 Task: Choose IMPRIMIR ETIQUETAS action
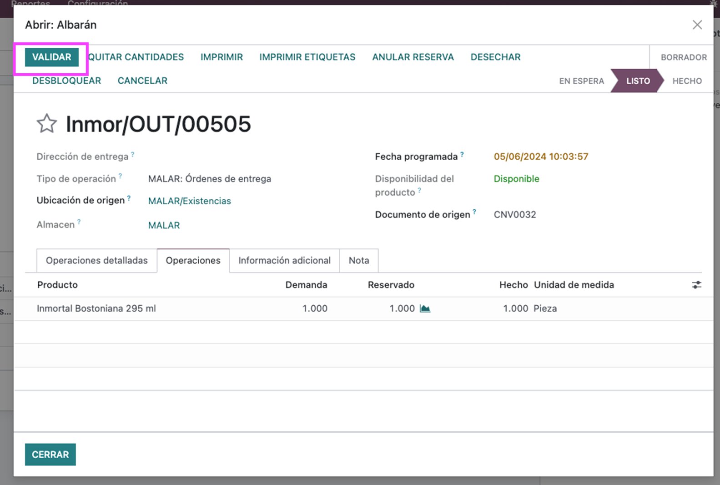click(x=307, y=57)
